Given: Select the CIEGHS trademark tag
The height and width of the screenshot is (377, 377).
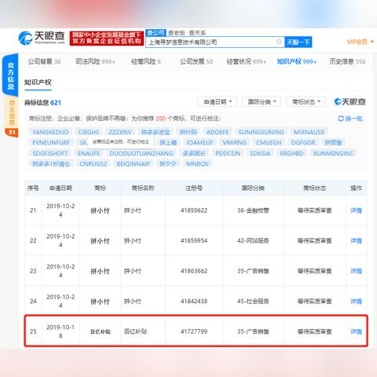Looking at the screenshot, I should point(89,132).
